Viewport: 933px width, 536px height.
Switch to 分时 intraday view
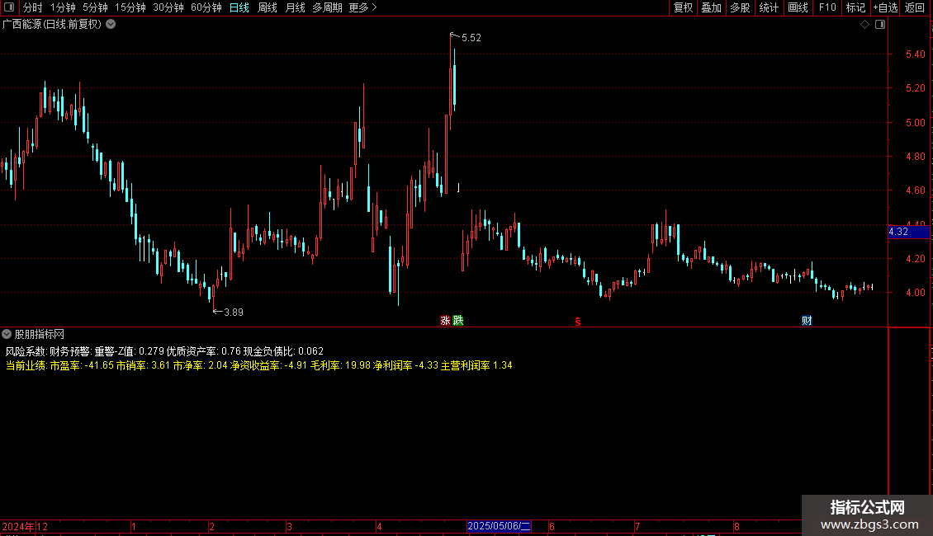(33, 7)
